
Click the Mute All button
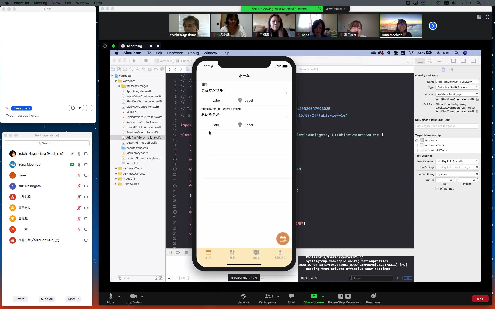click(x=47, y=299)
